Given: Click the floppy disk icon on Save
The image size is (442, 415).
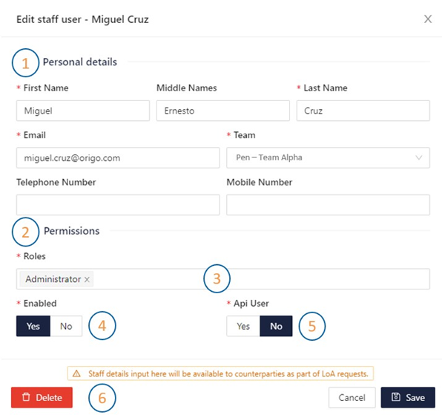Looking at the screenshot, I should tap(395, 397).
